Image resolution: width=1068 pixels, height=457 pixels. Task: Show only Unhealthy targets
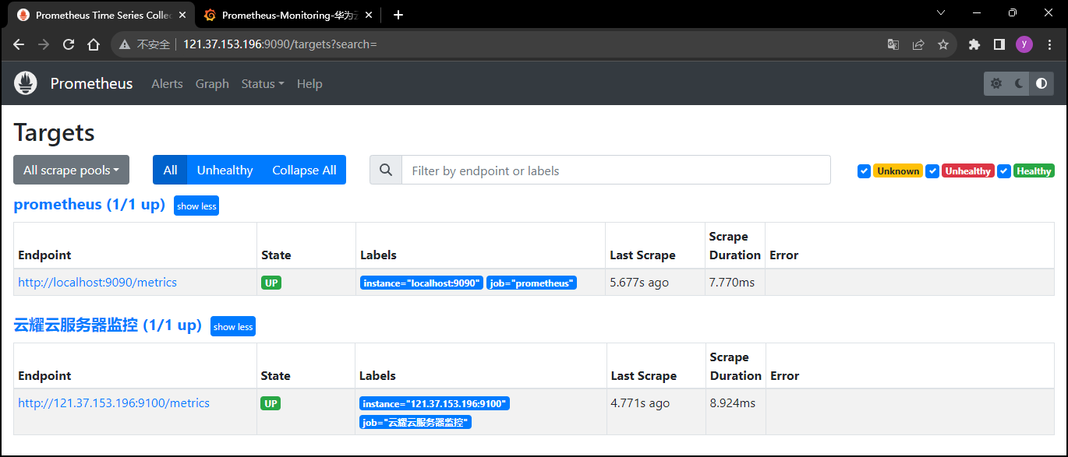pos(225,170)
